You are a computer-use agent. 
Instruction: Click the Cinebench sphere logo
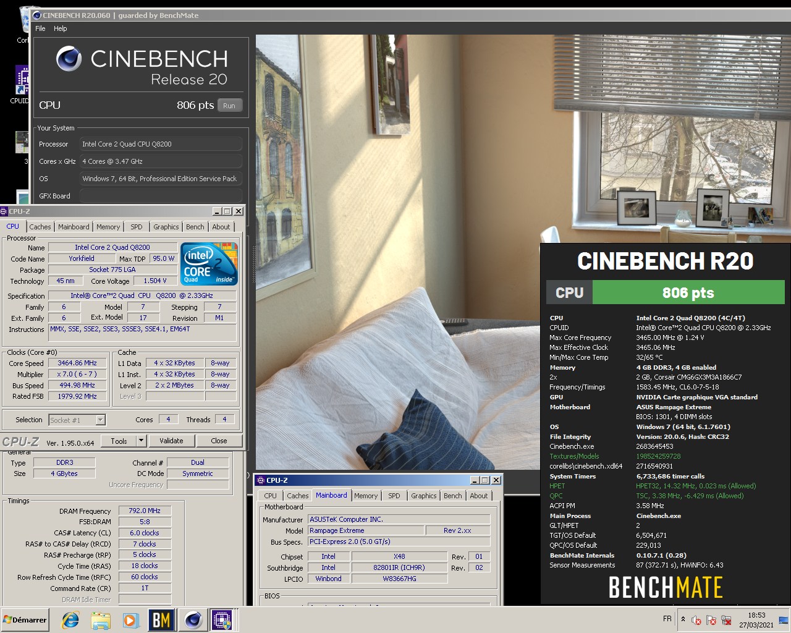coord(69,59)
